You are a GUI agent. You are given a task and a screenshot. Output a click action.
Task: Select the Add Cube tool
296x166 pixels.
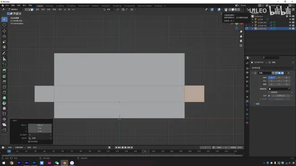pos(4,65)
